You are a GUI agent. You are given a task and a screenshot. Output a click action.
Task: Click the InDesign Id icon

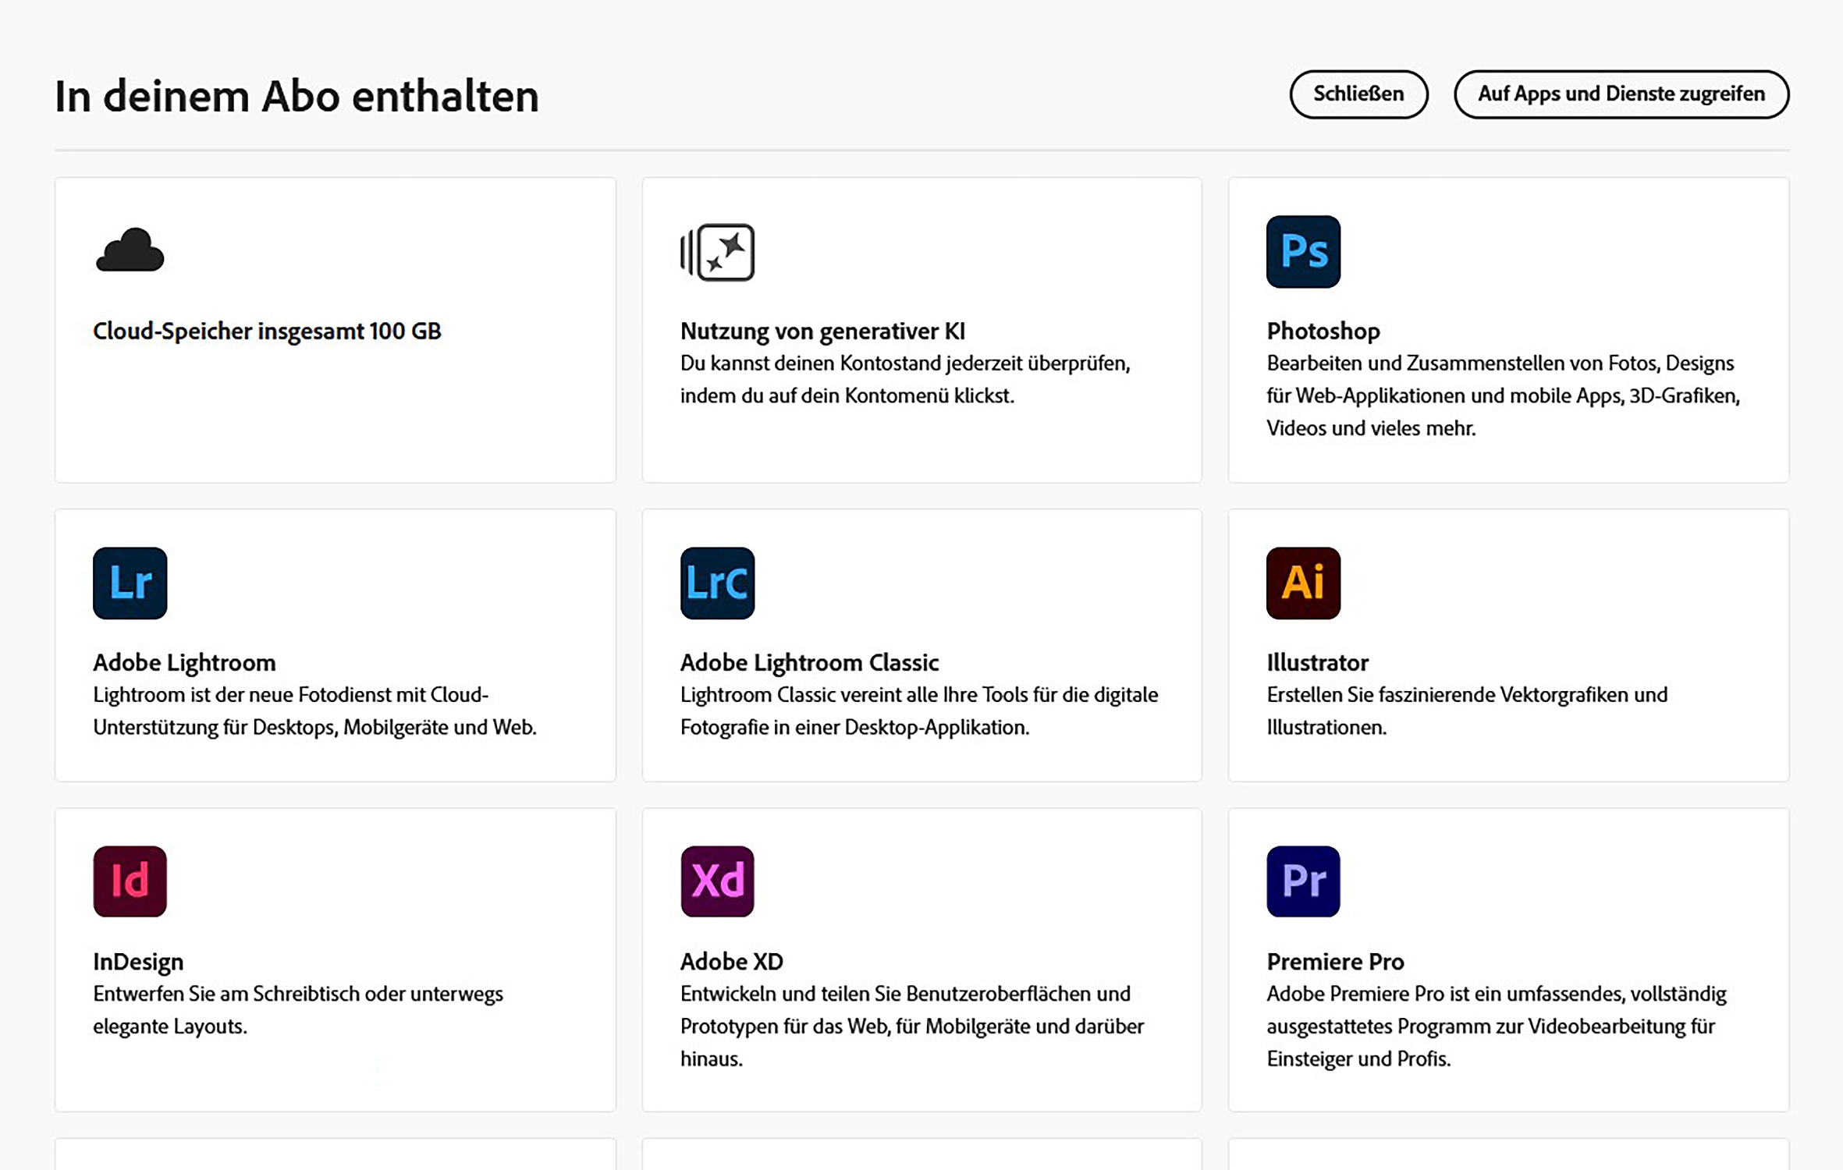(x=130, y=881)
